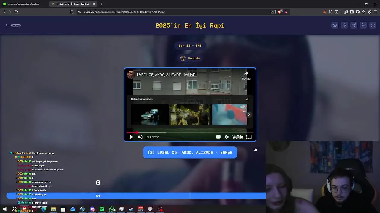Click the share page icon in address bar
Image resolution: width=380 pixels, height=213 pixels.
point(272,12)
